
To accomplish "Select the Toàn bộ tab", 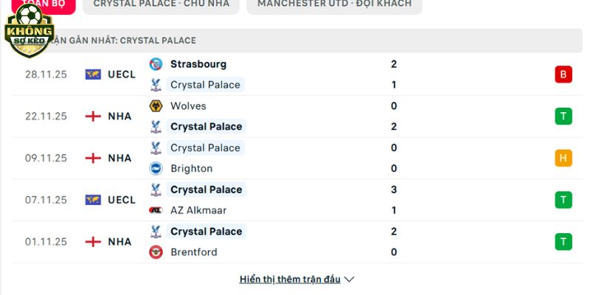I will [44, 4].
